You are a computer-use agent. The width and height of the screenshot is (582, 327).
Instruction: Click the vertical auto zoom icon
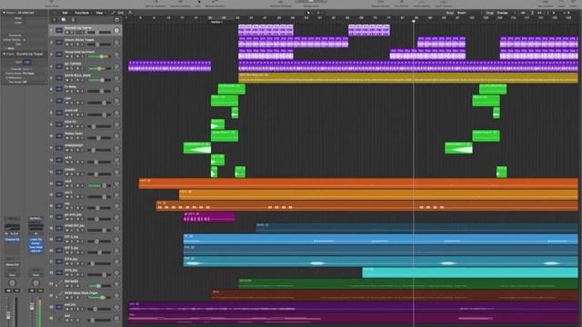coord(532,13)
